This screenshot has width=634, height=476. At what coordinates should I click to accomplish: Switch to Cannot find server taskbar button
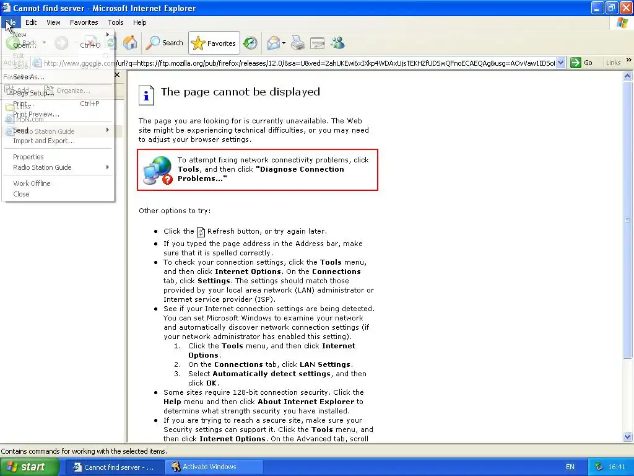(x=115, y=467)
